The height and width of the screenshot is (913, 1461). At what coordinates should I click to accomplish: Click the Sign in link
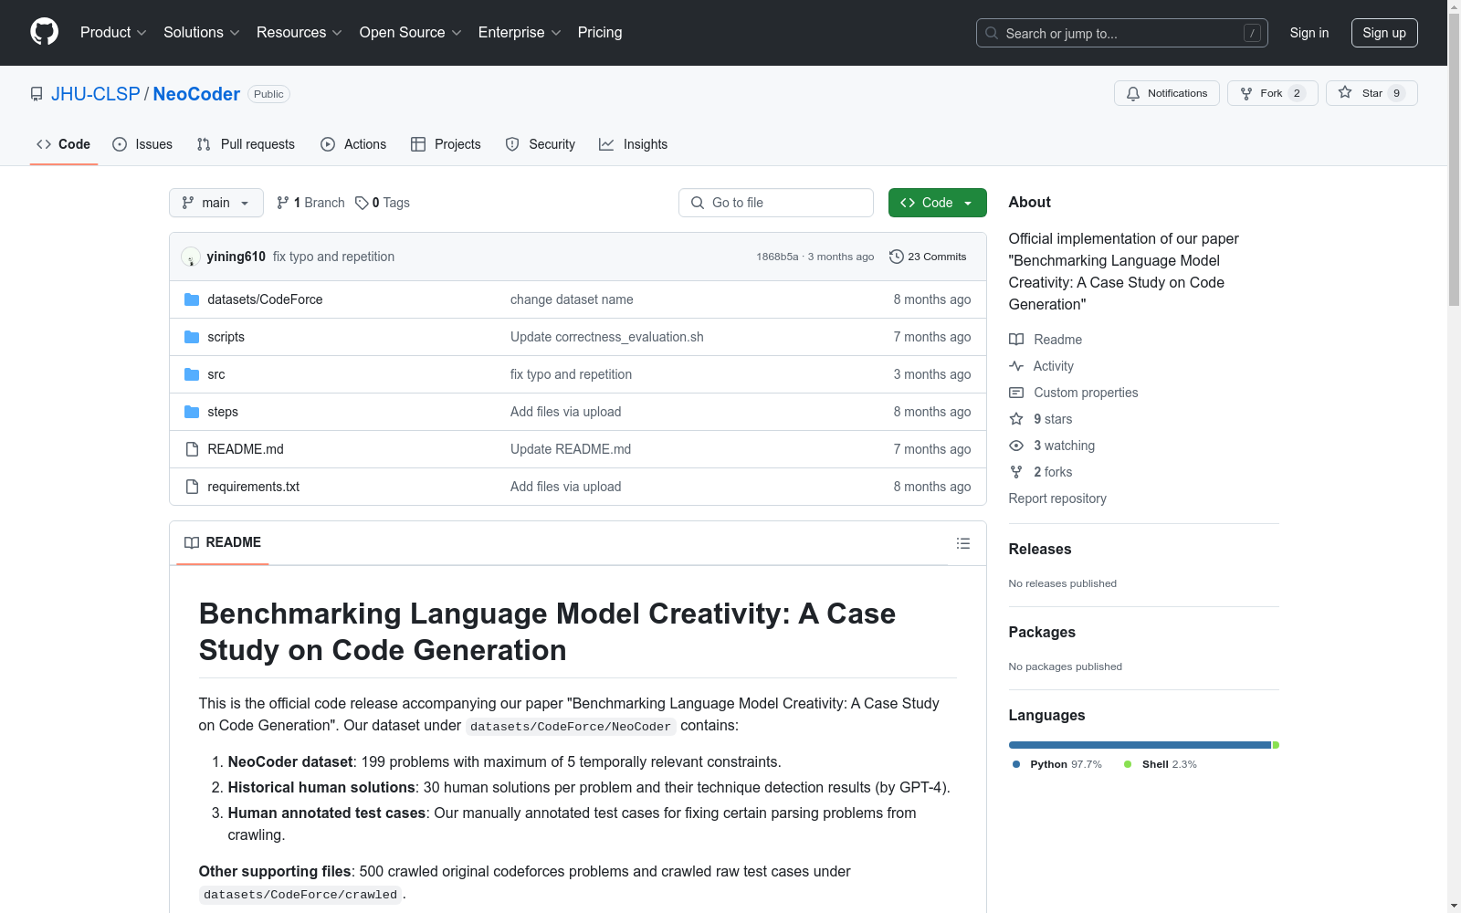(x=1309, y=33)
